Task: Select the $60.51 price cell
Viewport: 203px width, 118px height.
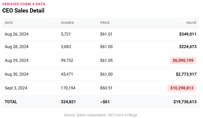Action: pos(106,88)
